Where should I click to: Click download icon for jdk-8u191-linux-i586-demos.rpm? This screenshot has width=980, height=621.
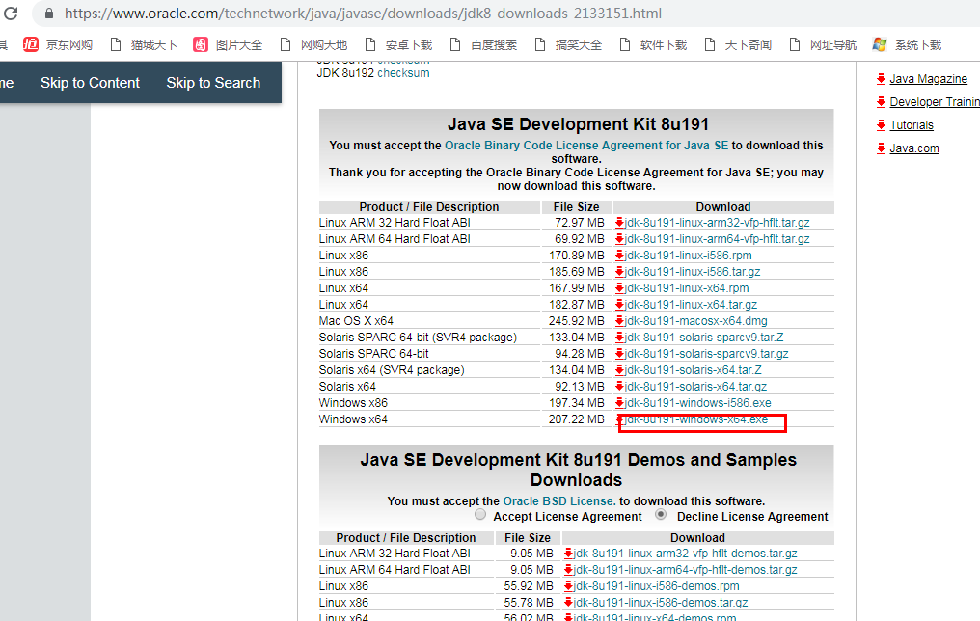569,586
